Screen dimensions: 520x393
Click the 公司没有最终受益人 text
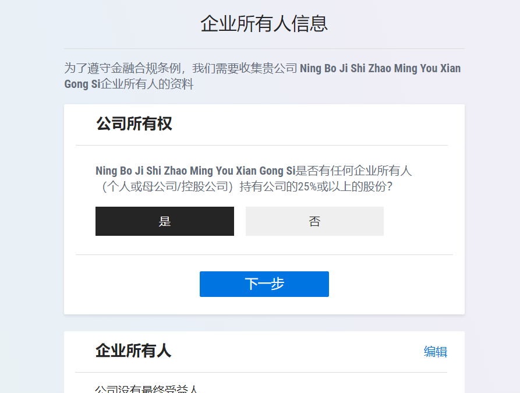coord(146,389)
